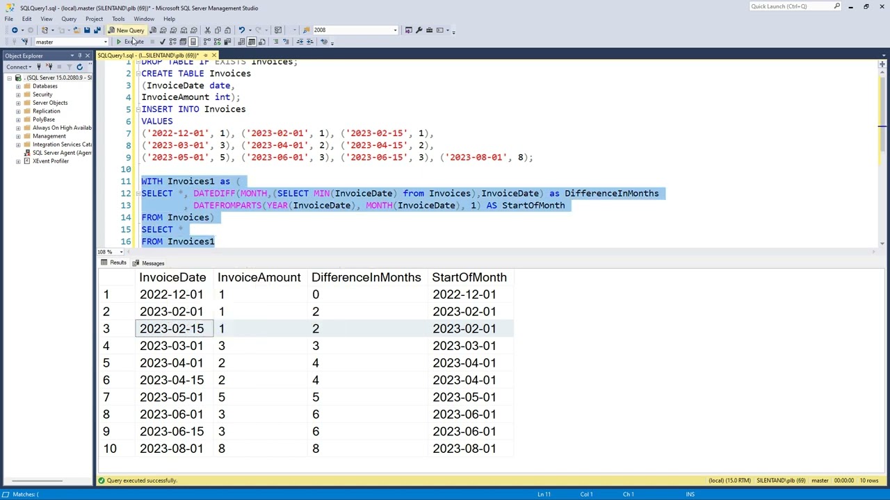
Task: Open the Toolbox icon in toolbar
Action: point(429,30)
